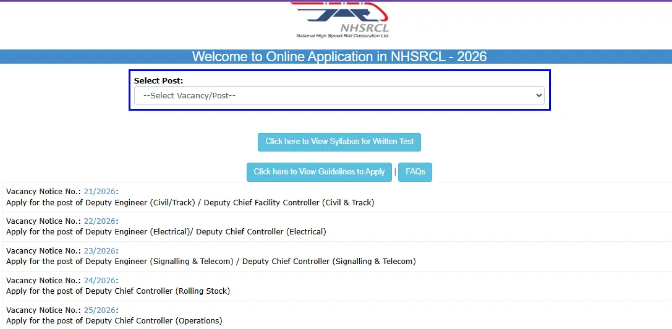Open vacancy notice 24/2026 link
672x329 pixels.
pyautogui.click(x=100, y=280)
